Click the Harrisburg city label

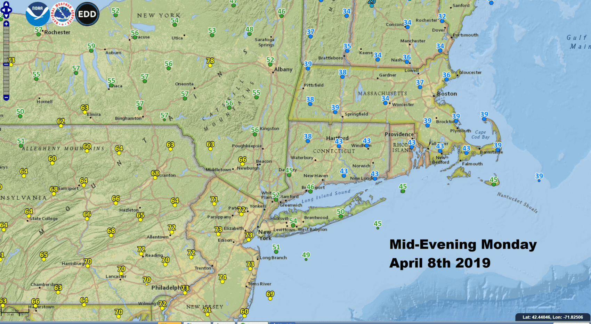[x=73, y=264]
